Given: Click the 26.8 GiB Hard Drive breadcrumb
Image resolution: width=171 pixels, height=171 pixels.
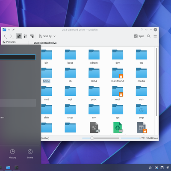Looking at the screenshot, I should click(45, 43).
